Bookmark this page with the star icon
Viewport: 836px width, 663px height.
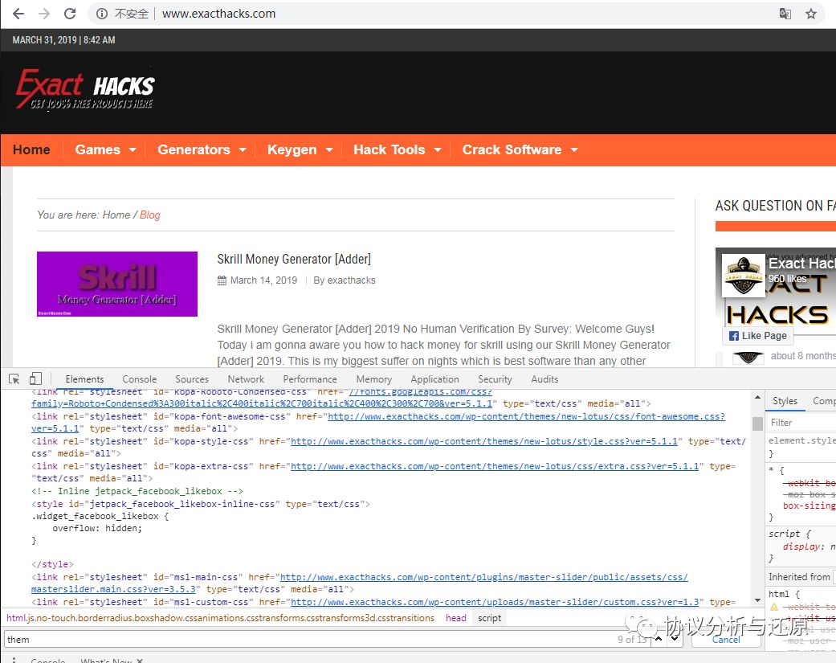click(811, 14)
